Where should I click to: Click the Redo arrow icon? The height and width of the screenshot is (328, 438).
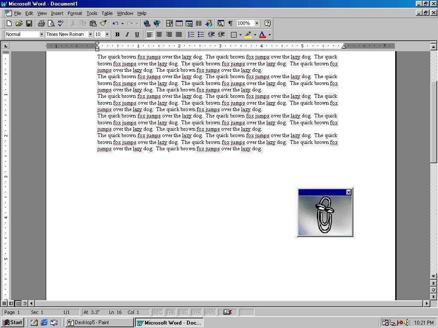click(130, 23)
